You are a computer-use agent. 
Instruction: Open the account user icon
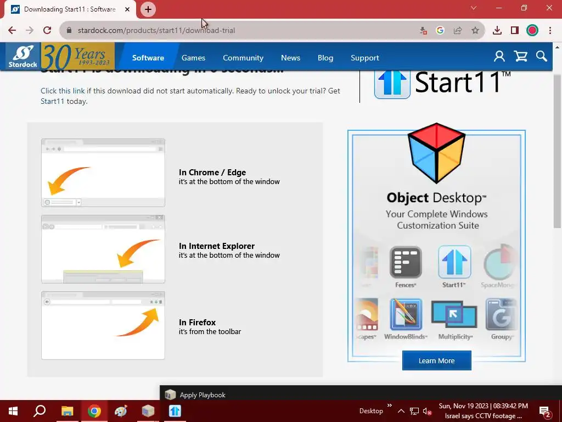[499, 57]
